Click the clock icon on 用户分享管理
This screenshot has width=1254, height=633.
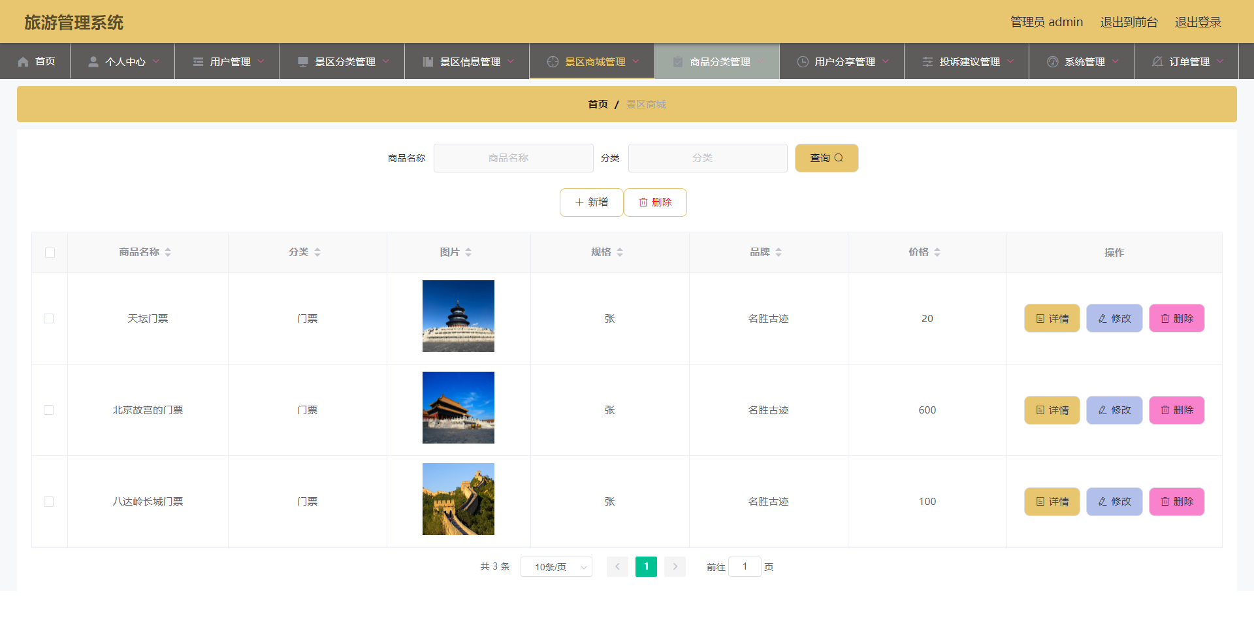pos(802,61)
